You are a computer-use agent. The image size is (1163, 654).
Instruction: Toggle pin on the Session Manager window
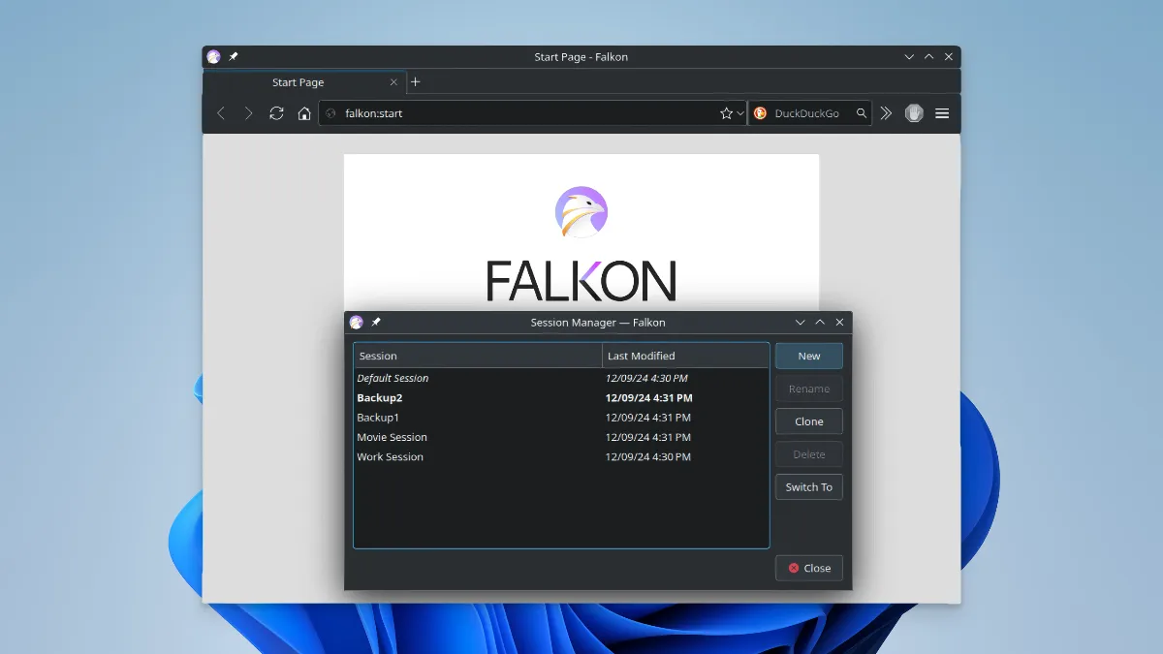(377, 322)
